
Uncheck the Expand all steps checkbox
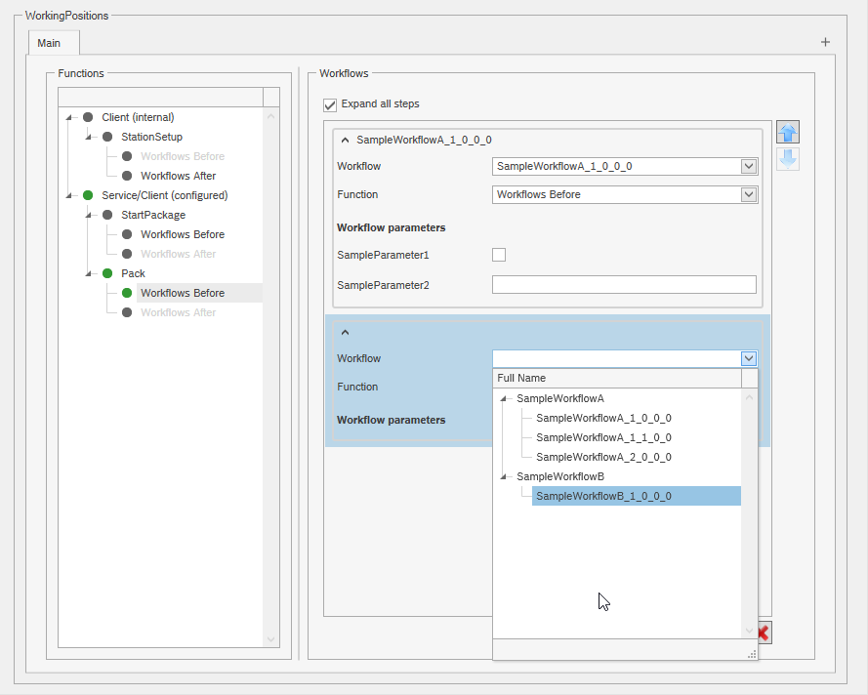click(x=330, y=104)
